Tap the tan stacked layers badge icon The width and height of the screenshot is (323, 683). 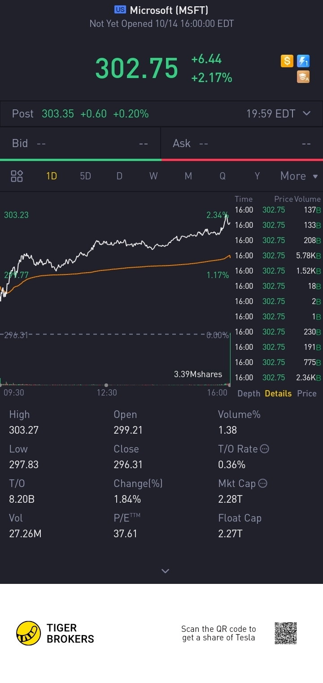[x=303, y=77]
